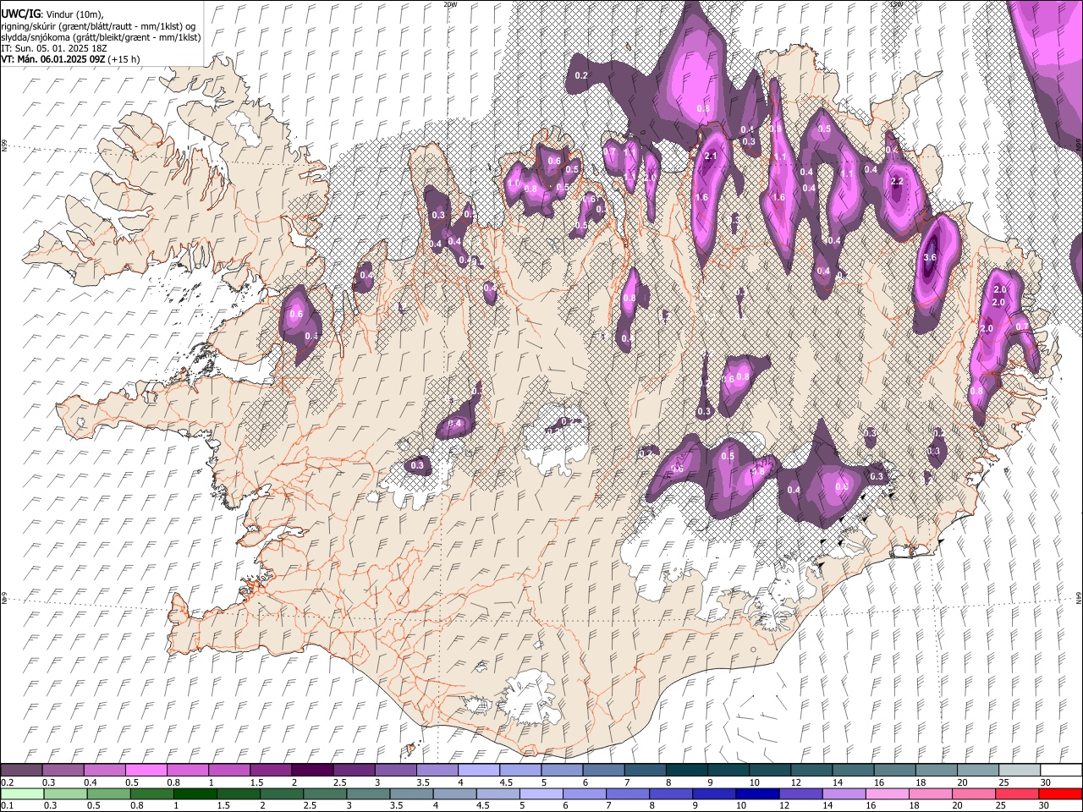Pick the grey-blue 4 mm rain swatch

(x=454, y=793)
